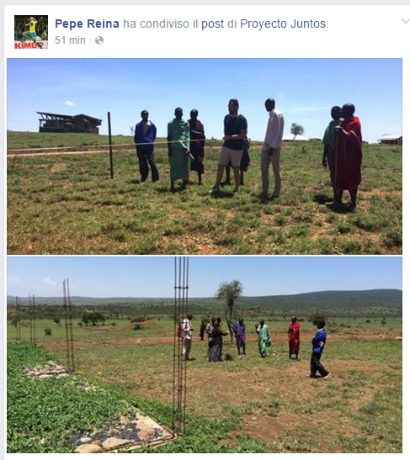This screenshot has width=410, height=460.
Task: Open the top shared field photo
Action: [x=205, y=156]
